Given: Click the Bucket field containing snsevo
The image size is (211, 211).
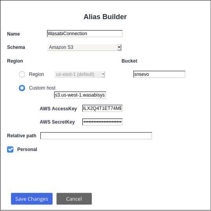Looking at the screenshot, I should 159,74.
